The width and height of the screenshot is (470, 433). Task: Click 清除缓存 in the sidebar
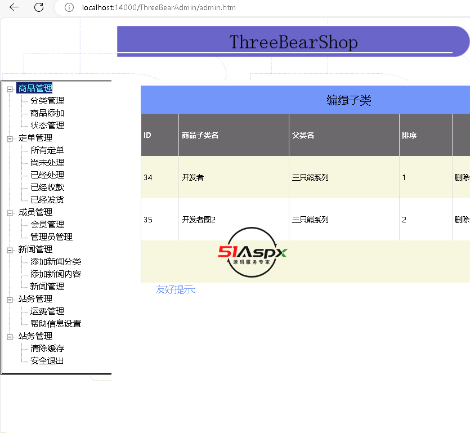tap(47, 349)
